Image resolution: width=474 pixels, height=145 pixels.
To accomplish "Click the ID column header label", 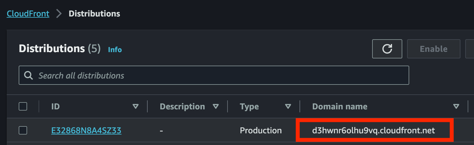I will pos(55,107).
